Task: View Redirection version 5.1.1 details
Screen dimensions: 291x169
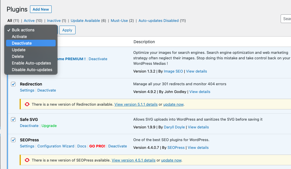Action: 136,104
